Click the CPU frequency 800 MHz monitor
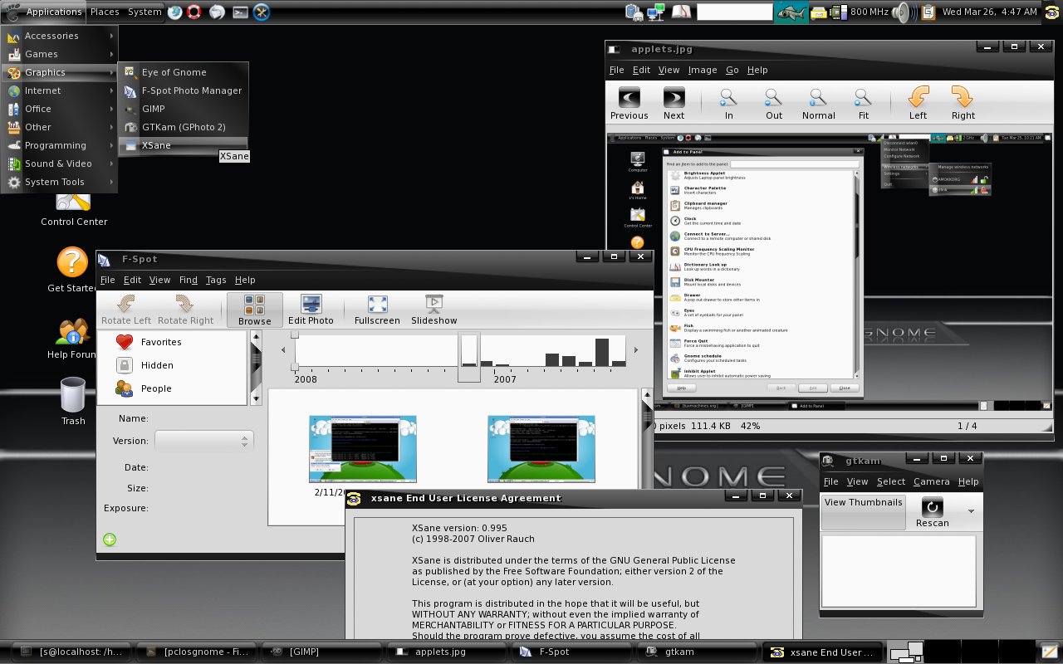Viewport: 1063px width, 664px height. tap(860, 12)
